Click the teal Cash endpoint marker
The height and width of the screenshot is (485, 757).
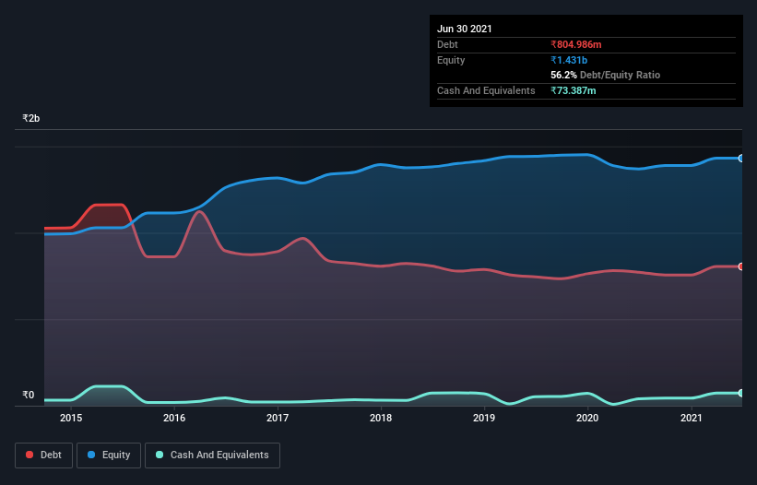[x=741, y=394]
